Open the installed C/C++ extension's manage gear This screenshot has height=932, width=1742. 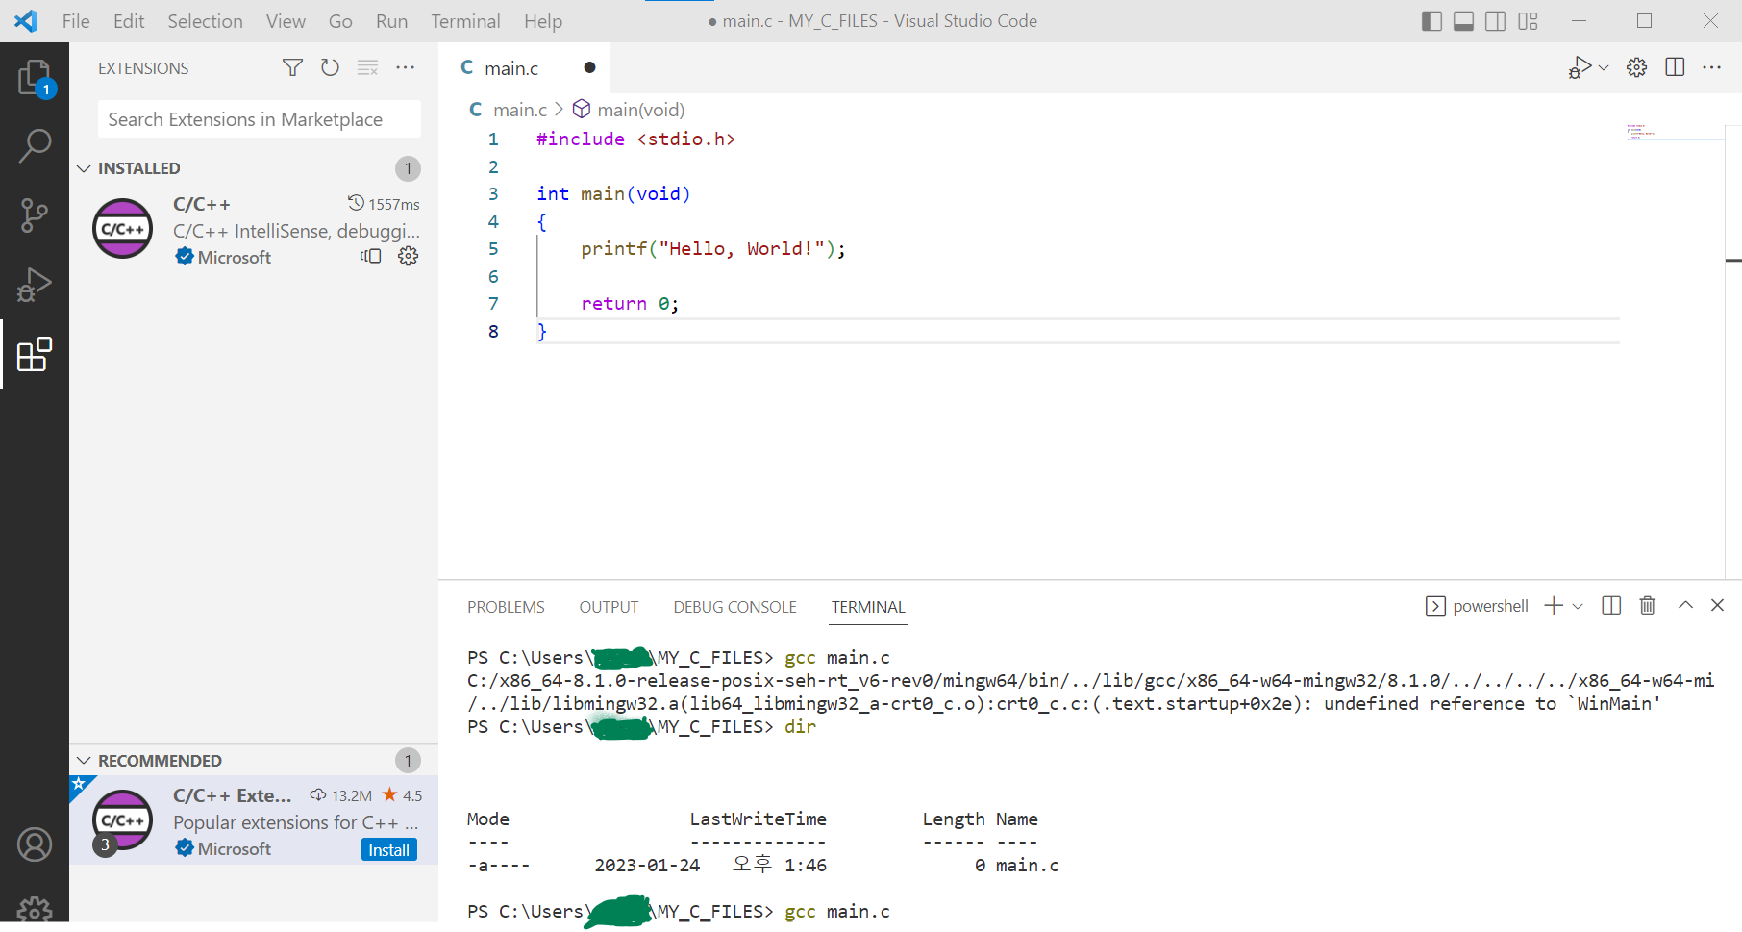click(x=408, y=256)
